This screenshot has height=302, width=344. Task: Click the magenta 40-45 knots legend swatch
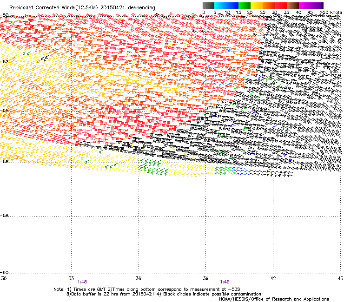click(x=305, y=6)
